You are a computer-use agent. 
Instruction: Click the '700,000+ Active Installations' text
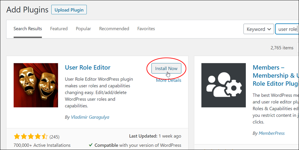click(42, 145)
